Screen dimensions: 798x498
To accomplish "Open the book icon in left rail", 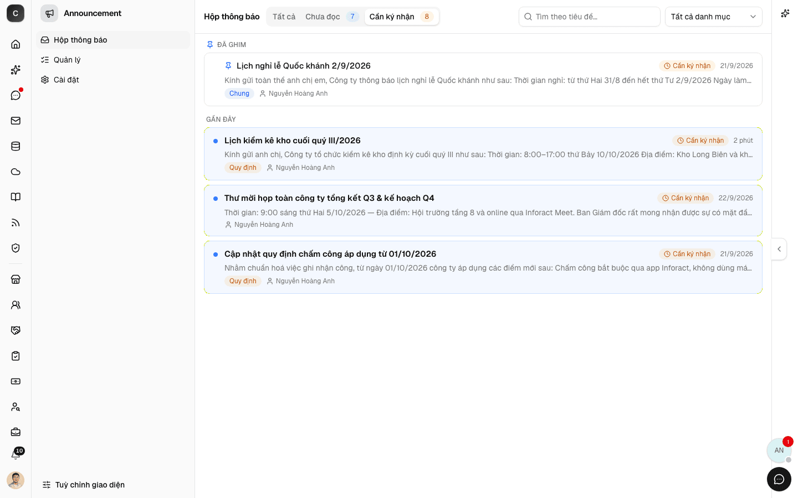I will click(16, 197).
